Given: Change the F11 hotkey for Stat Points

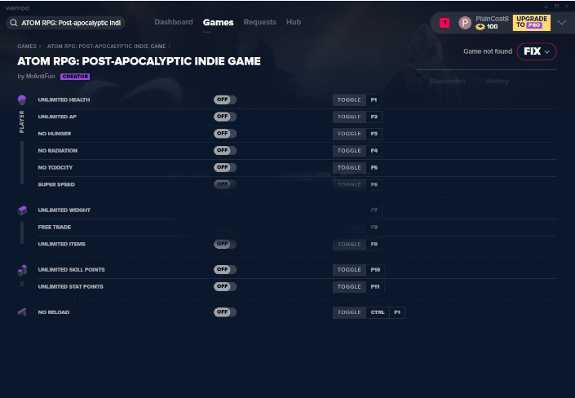Looking at the screenshot, I should click(375, 286).
